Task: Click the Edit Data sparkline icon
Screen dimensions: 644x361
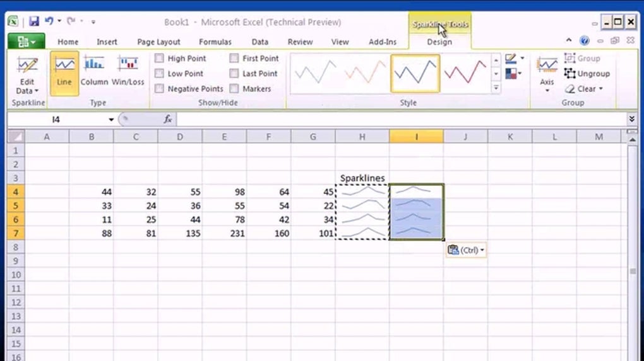Action: tap(27, 65)
